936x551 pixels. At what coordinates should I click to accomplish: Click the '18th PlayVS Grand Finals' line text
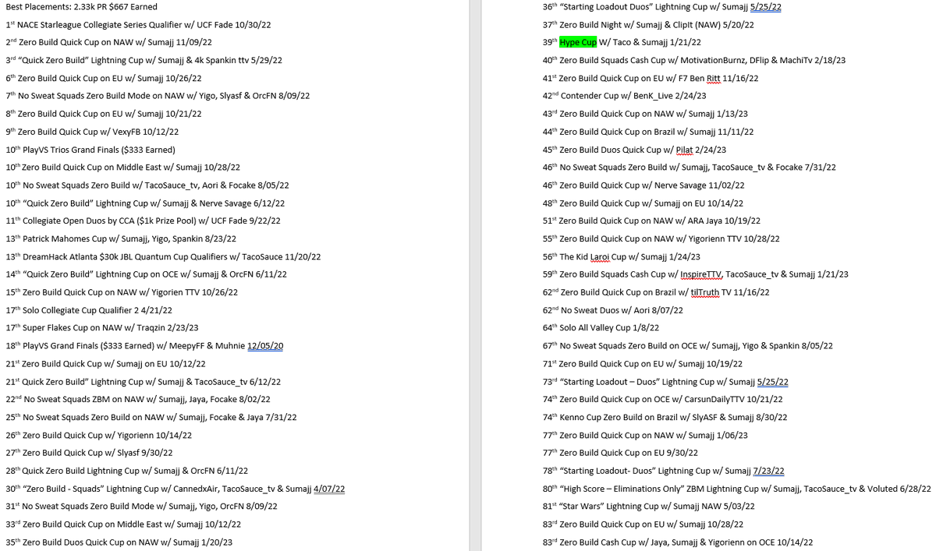point(144,347)
